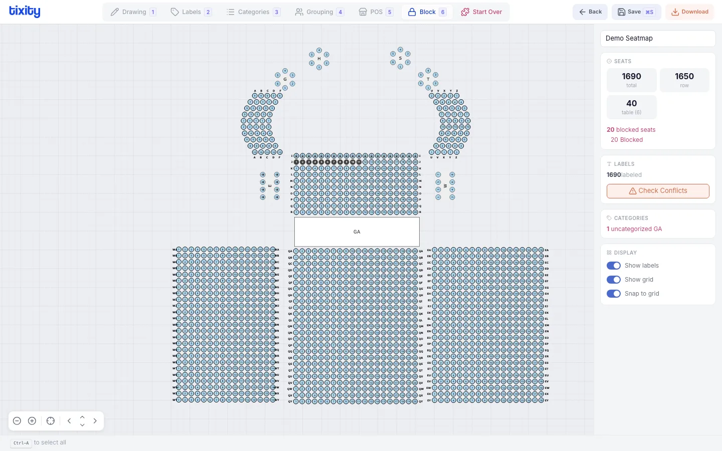The height and width of the screenshot is (451, 722).
Task: Pan the canvas down with the chevron
Action: (82, 425)
